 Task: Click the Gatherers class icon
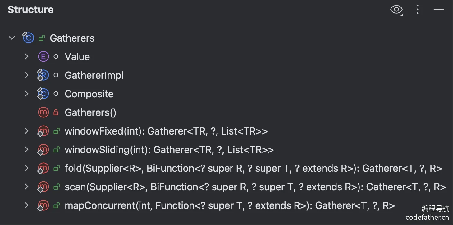point(28,38)
